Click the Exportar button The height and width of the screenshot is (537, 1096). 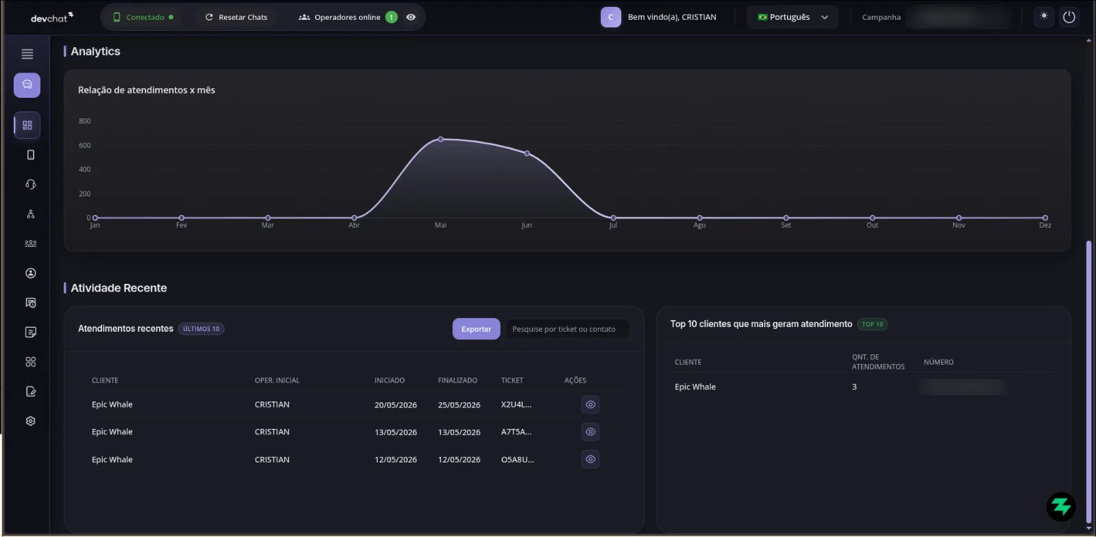pos(476,329)
